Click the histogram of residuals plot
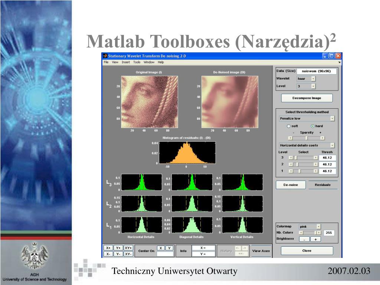The width and height of the screenshot is (380, 285). (187, 153)
